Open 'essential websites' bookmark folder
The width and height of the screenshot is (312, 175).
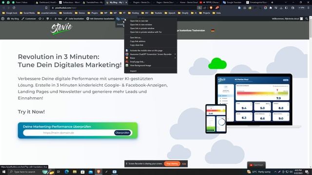click(x=47, y=13)
